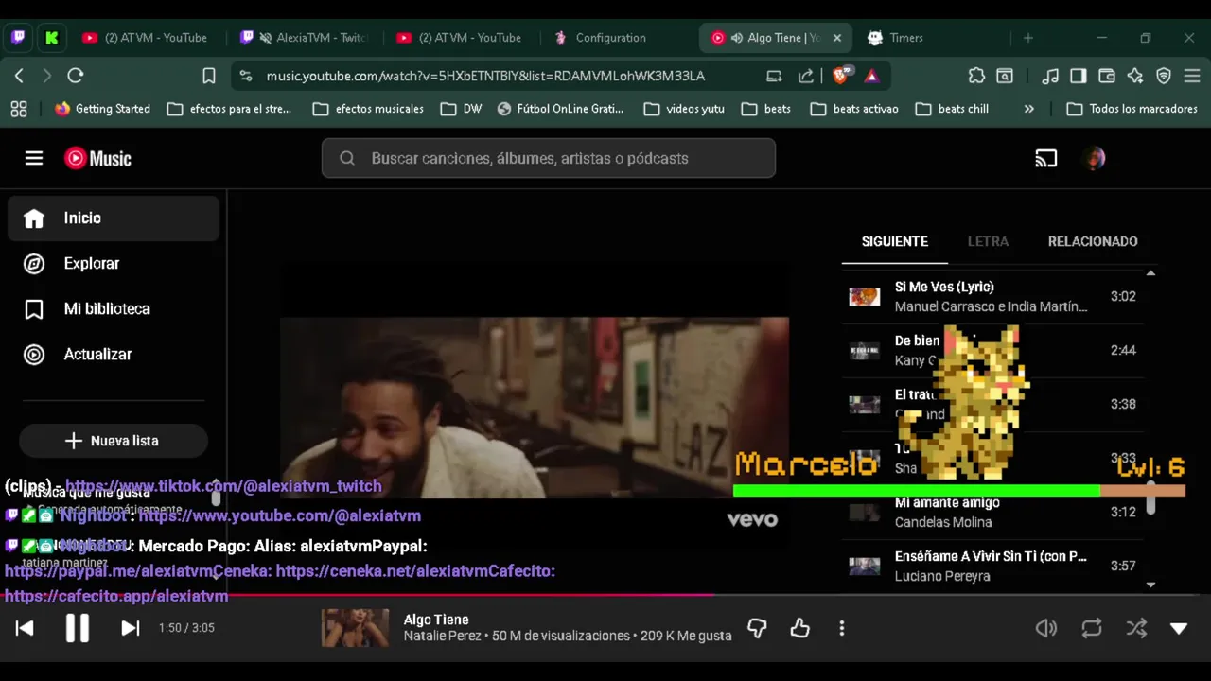Dislike the song Algo Tiene
The image size is (1211, 681).
tap(757, 628)
